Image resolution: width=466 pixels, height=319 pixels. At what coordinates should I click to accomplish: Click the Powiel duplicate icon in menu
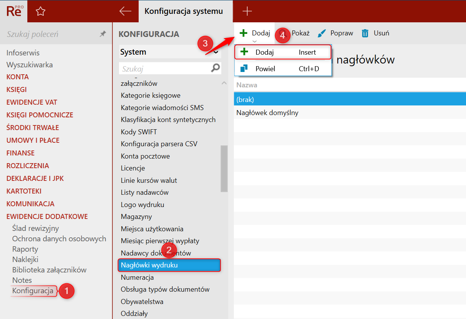pos(244,69)
